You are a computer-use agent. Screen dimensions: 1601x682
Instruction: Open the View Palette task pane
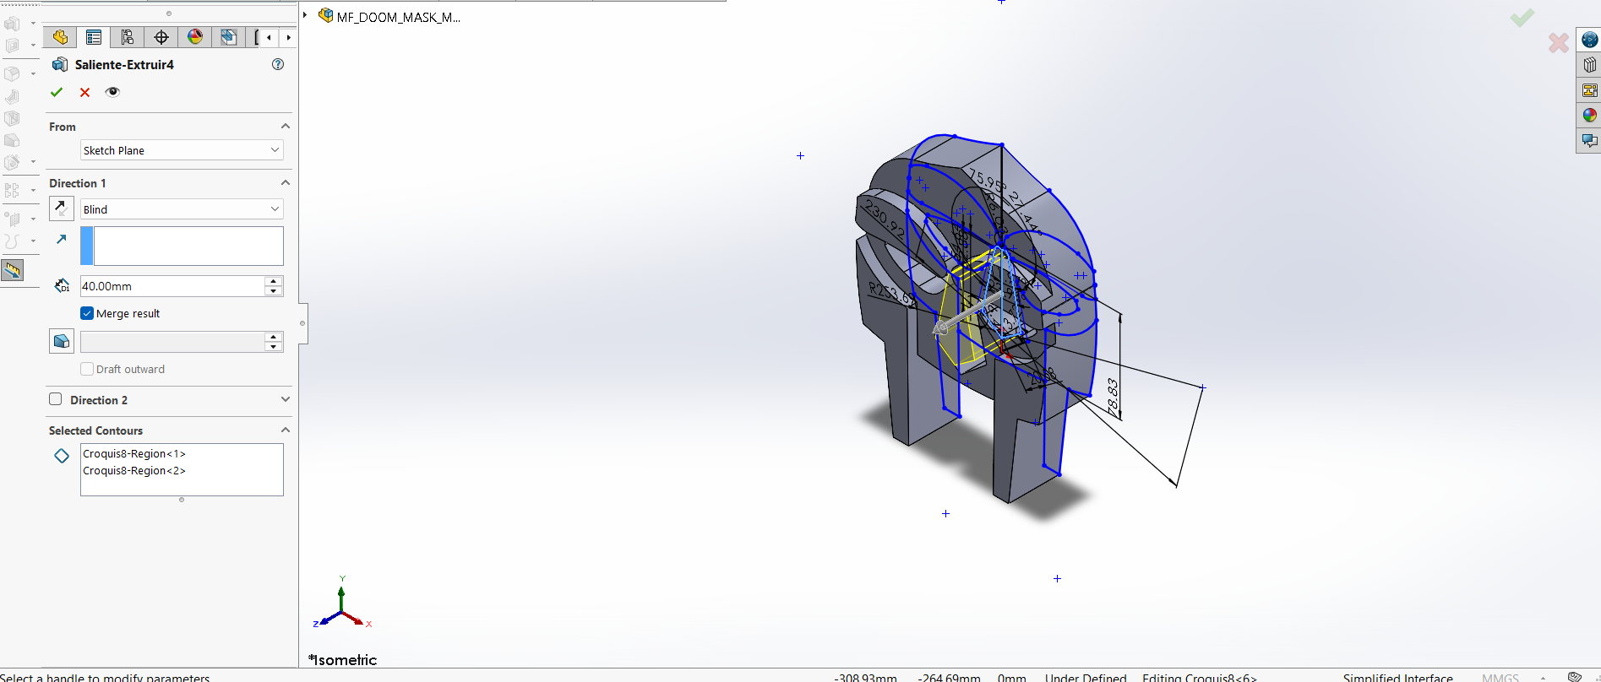(x=1589, y=90)
